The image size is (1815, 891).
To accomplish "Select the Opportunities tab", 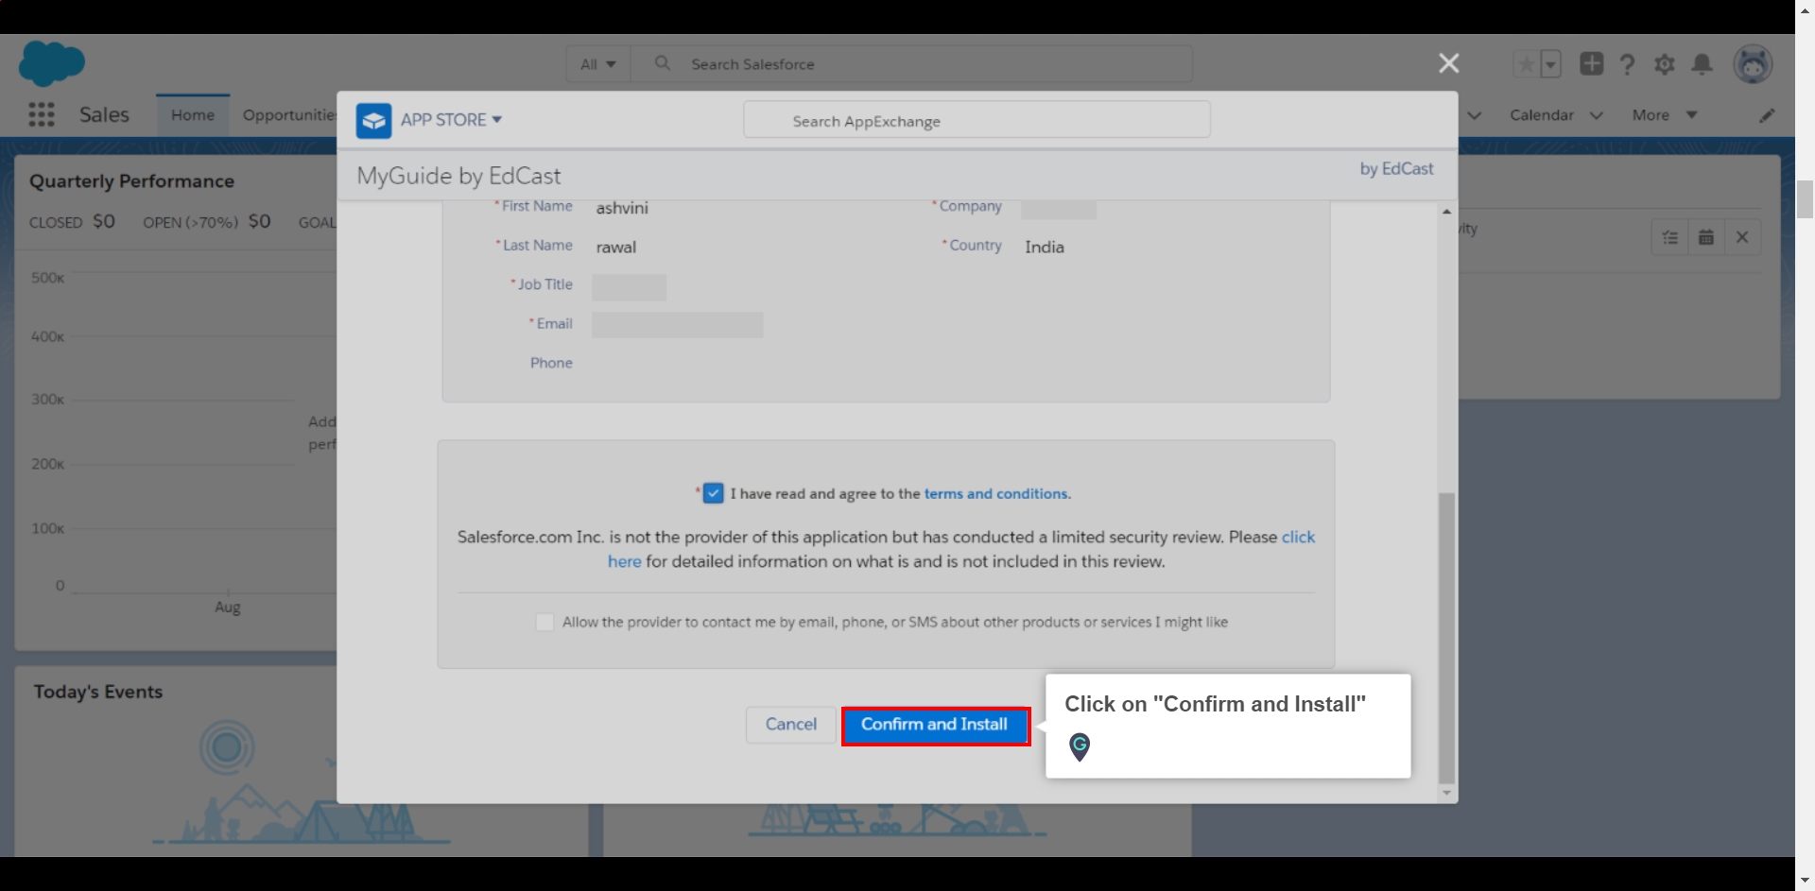I will click(x=289, y=115).
